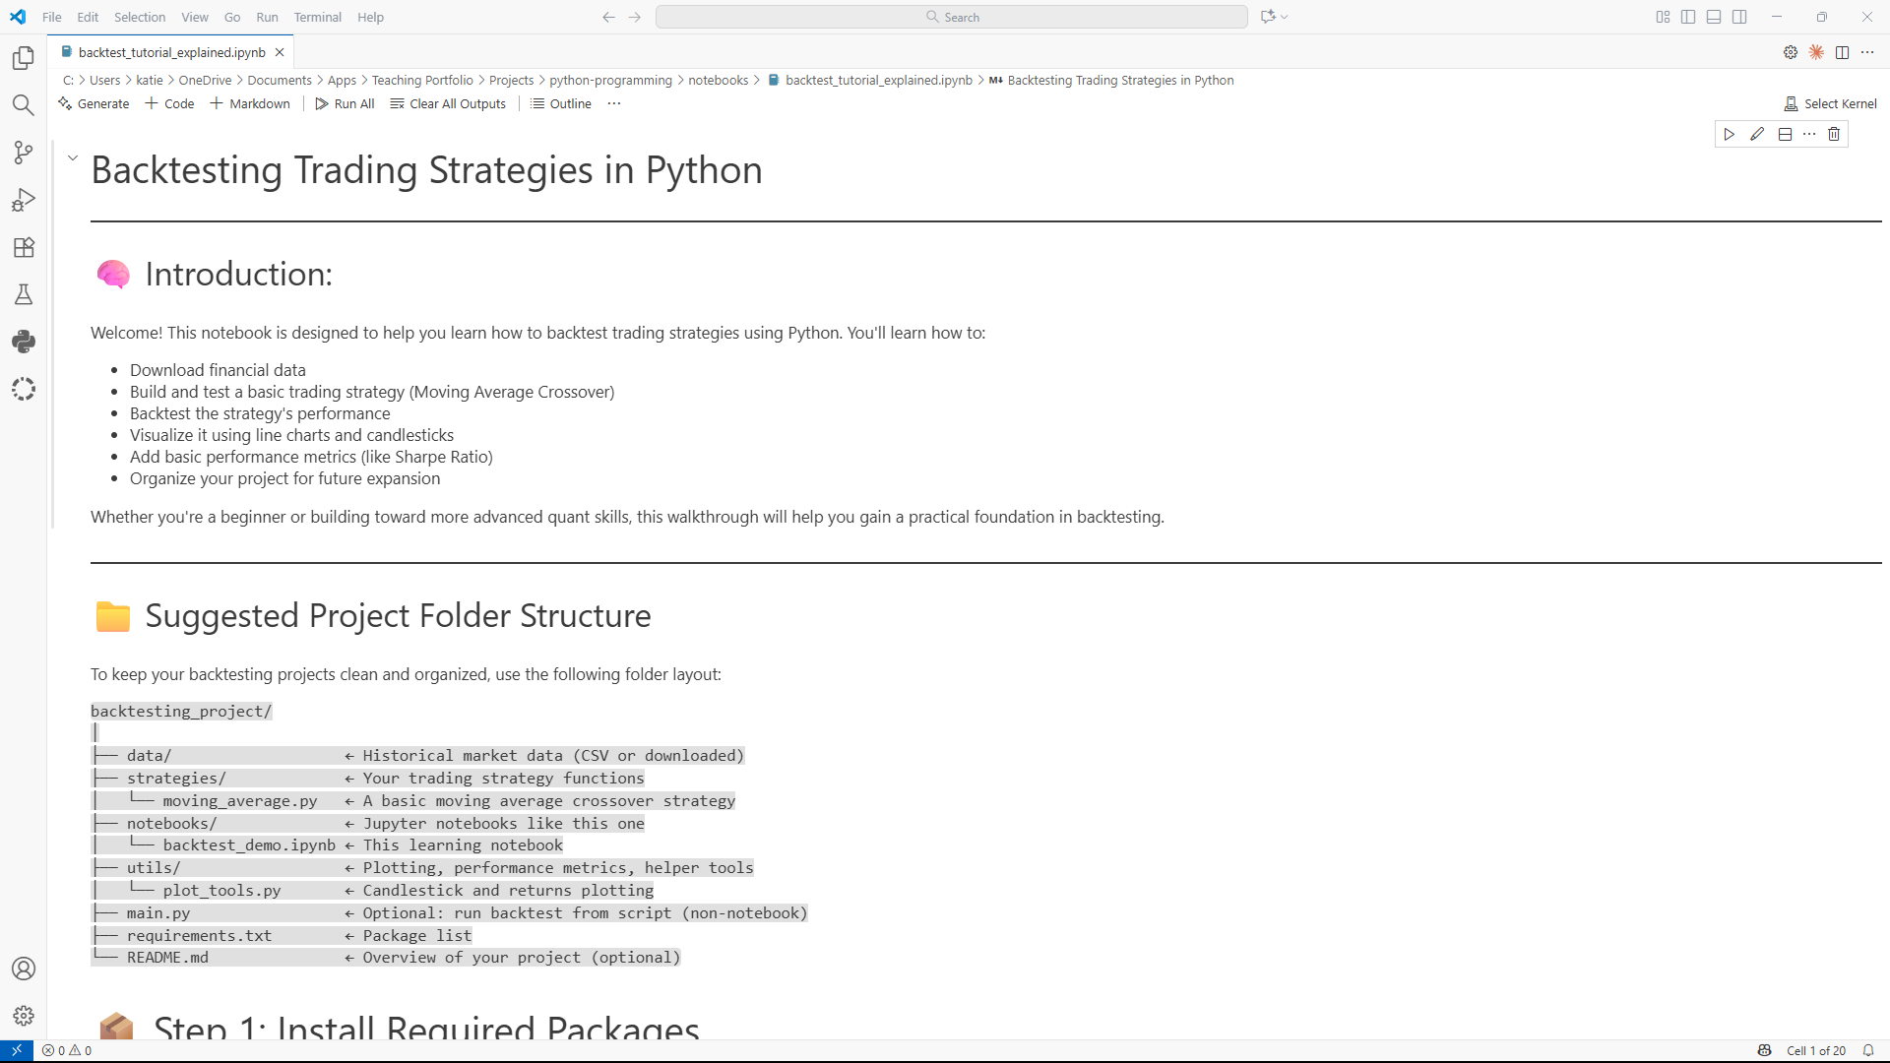Split the selected cell

click(x=1785, y=134)
